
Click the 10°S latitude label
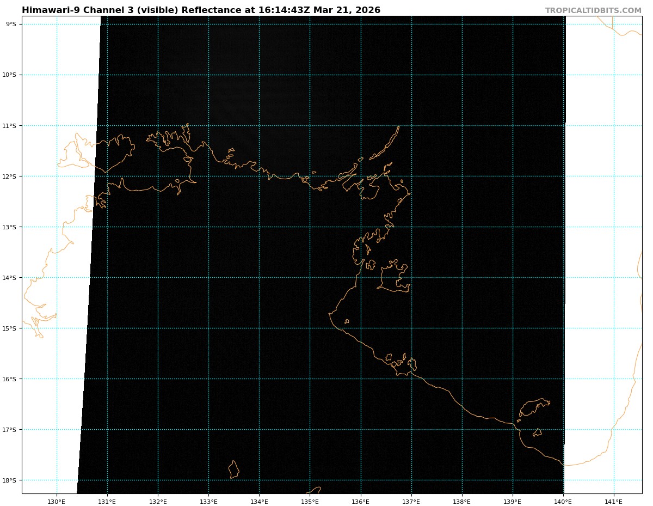point(11,75)
